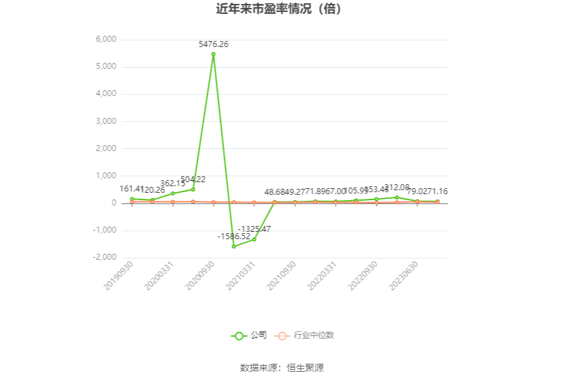Click the 20210930 x-axis label
This screenshot has width=564, height=381.
coord(281,276)
